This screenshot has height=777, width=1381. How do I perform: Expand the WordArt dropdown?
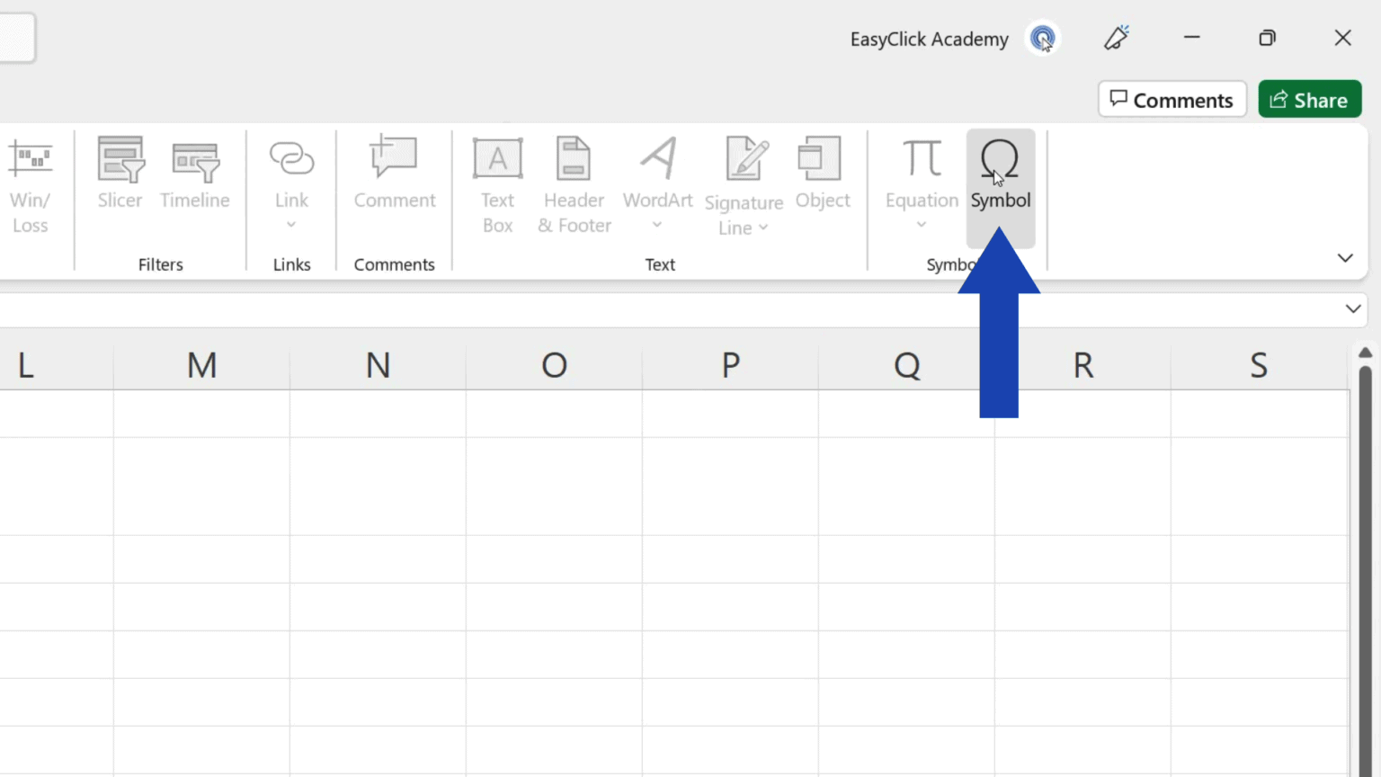(x=657, y=223)
